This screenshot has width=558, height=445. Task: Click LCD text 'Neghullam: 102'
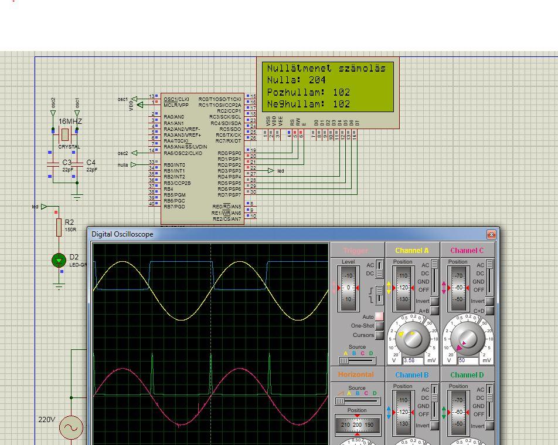pyautogui.click(x=308, y=104)
